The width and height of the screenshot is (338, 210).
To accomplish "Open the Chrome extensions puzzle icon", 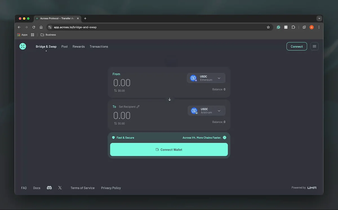I will pyautogui.click(x=293, y=27).
